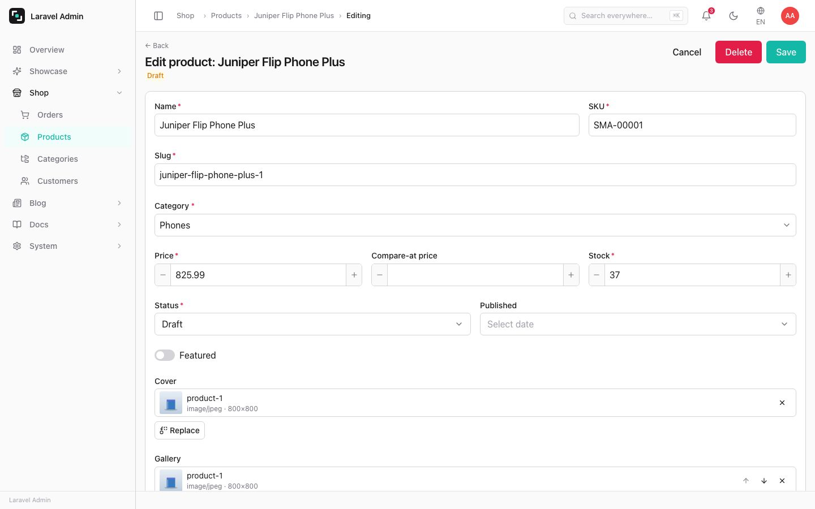This screenshot has width=815, height=509.
Task: Open the Search everywhere box
Action: tap(626, 16)
